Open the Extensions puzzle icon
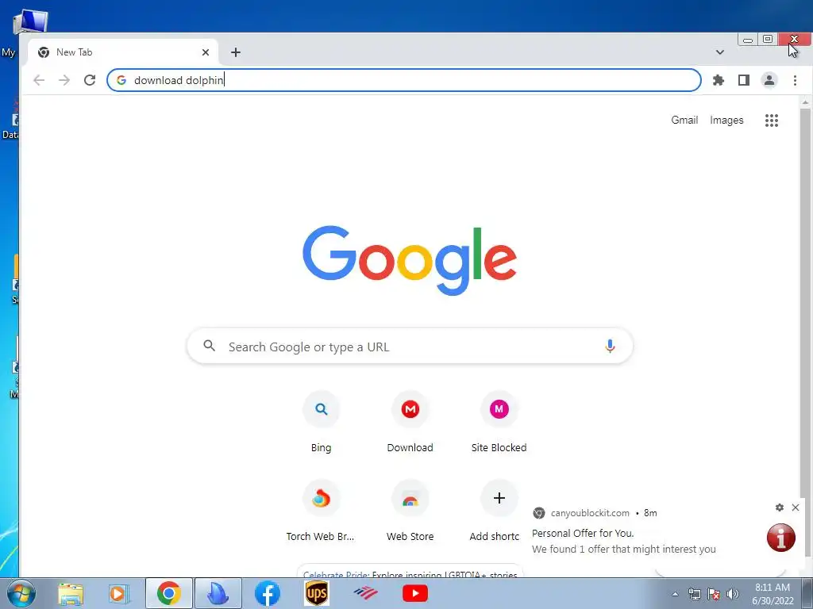Viewport: 813px width, 609px height. tap(718, 80)
